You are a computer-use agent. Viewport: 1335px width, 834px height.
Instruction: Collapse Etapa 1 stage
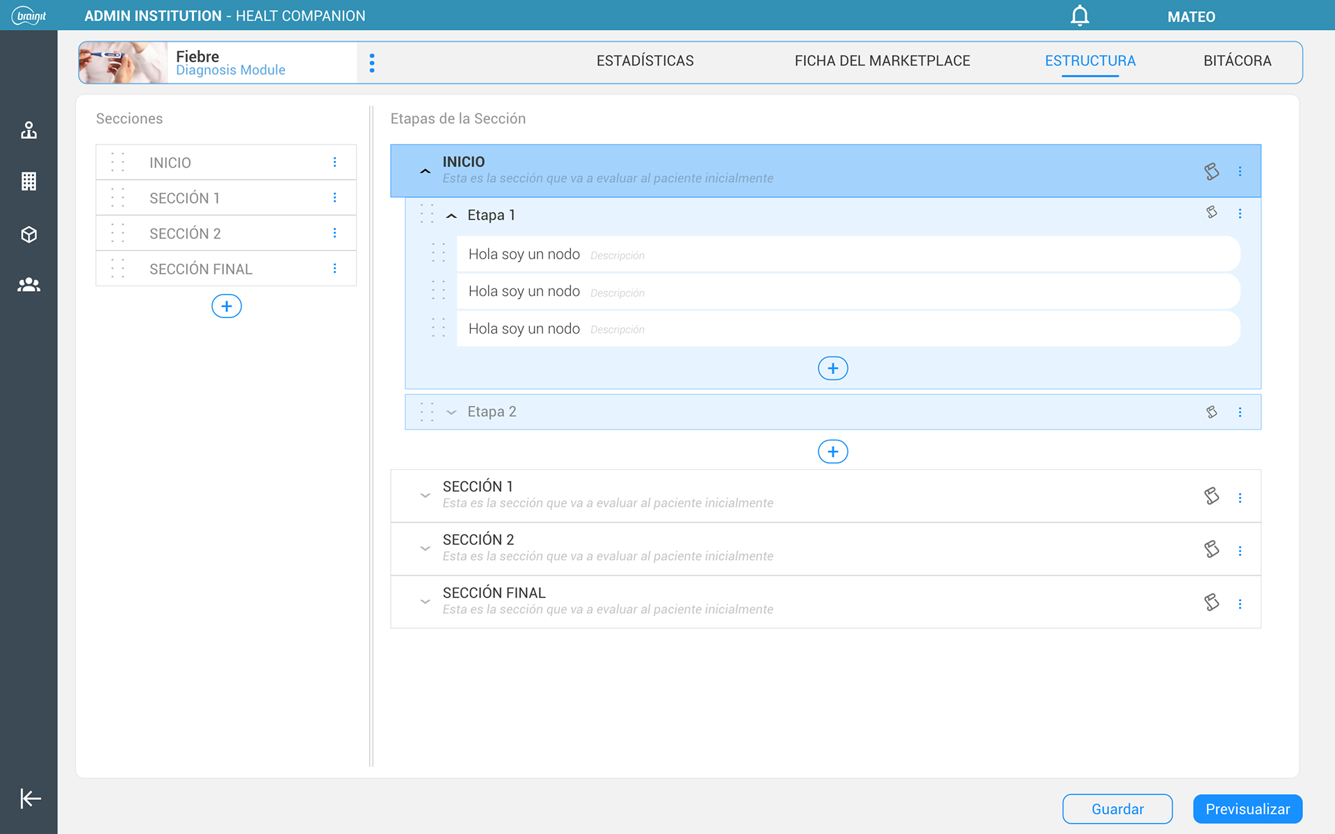click(x=451, y=215)
